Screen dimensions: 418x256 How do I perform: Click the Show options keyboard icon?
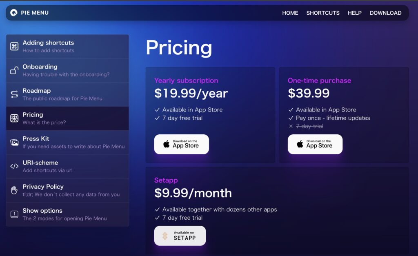[14, 214]
